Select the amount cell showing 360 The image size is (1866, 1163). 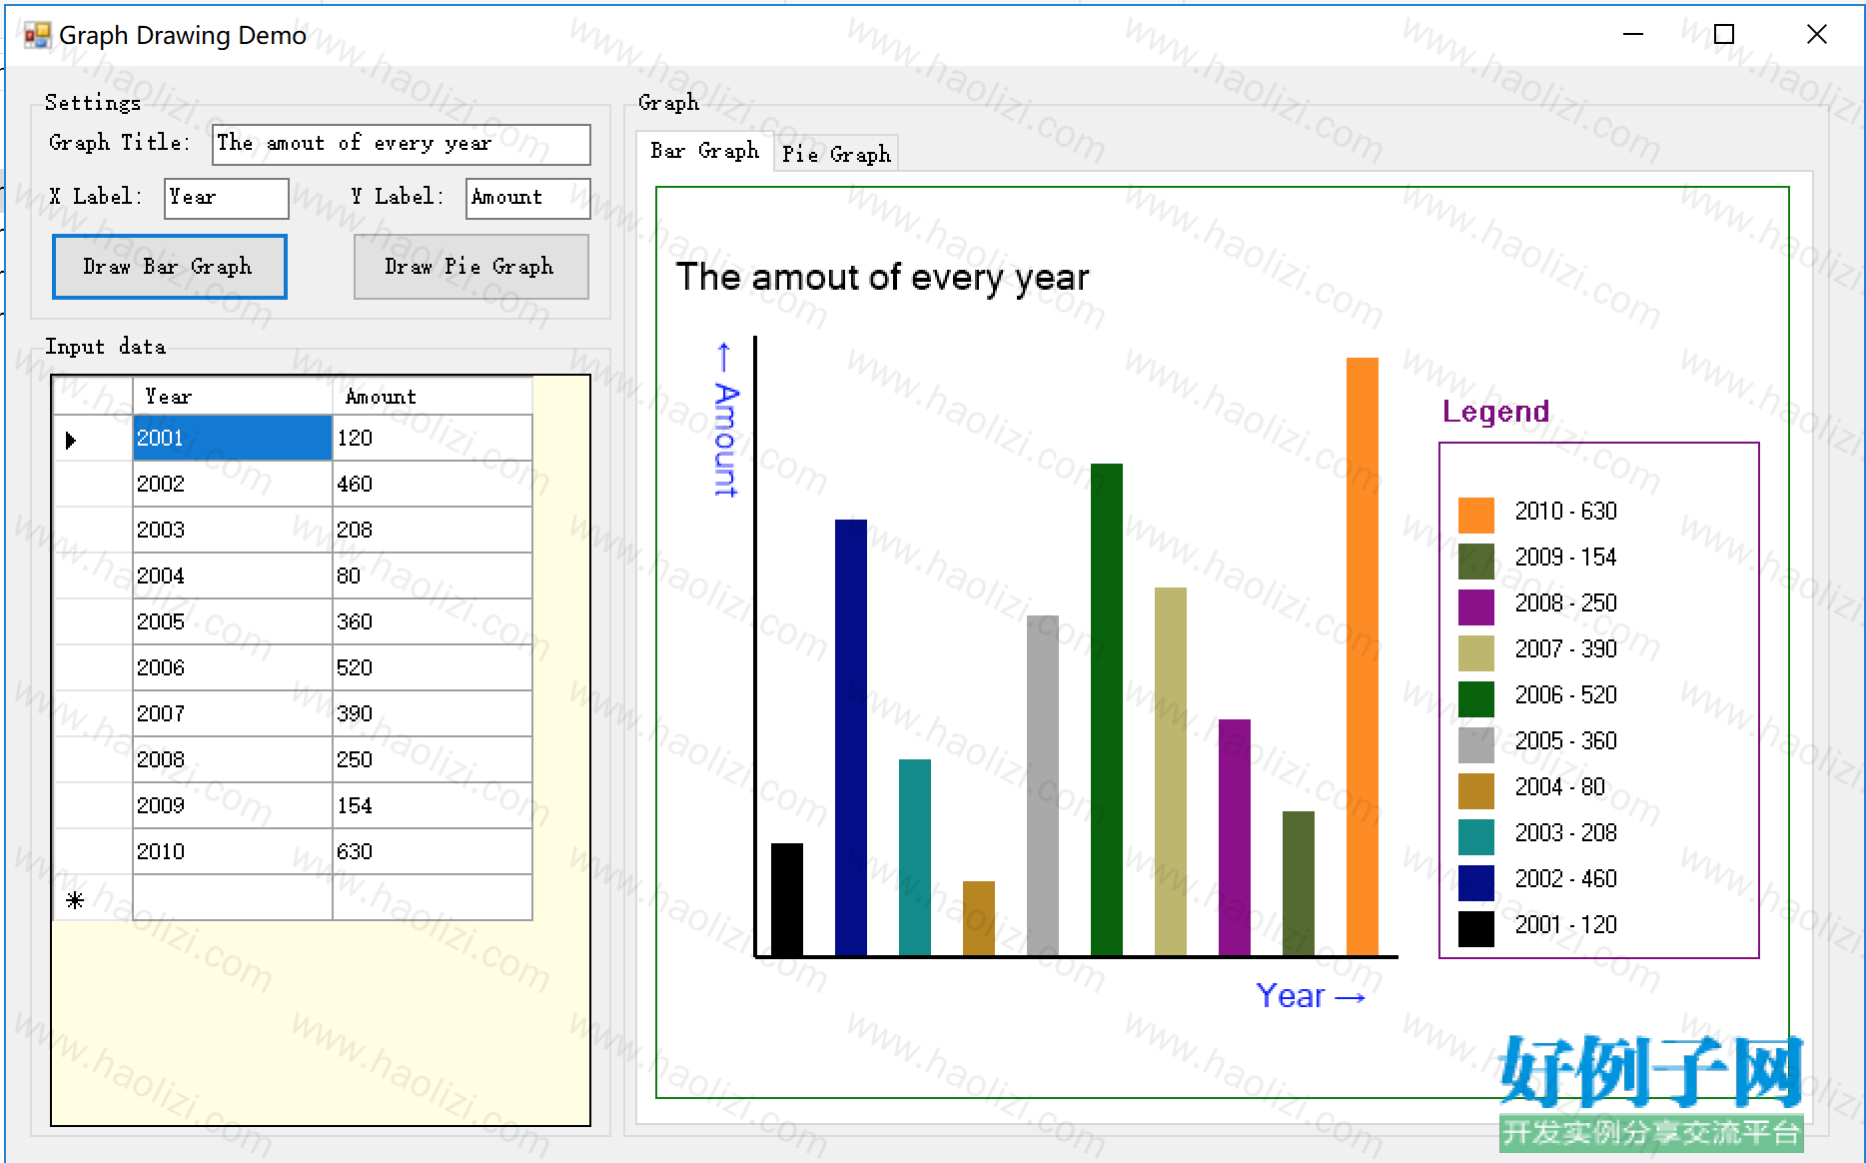[x=433, y=622]
